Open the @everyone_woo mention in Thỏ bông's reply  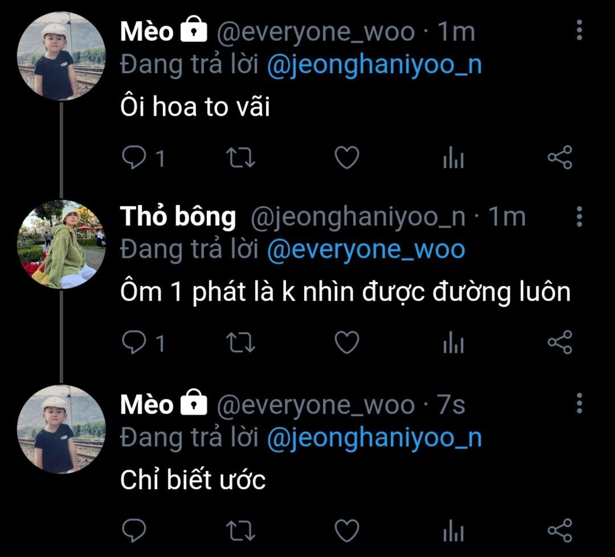click(365, 250)
